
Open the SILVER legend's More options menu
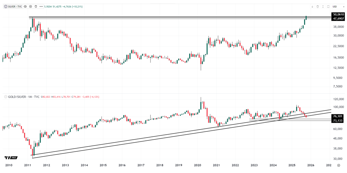pyautogui.click(x=41, y=7)
